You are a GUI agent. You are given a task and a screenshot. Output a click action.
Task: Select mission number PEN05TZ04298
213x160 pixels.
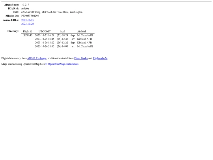pyautogui.click(x=30, y=16)
